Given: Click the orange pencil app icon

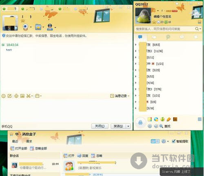Looking at the screenshot, I should click(169, 119).
